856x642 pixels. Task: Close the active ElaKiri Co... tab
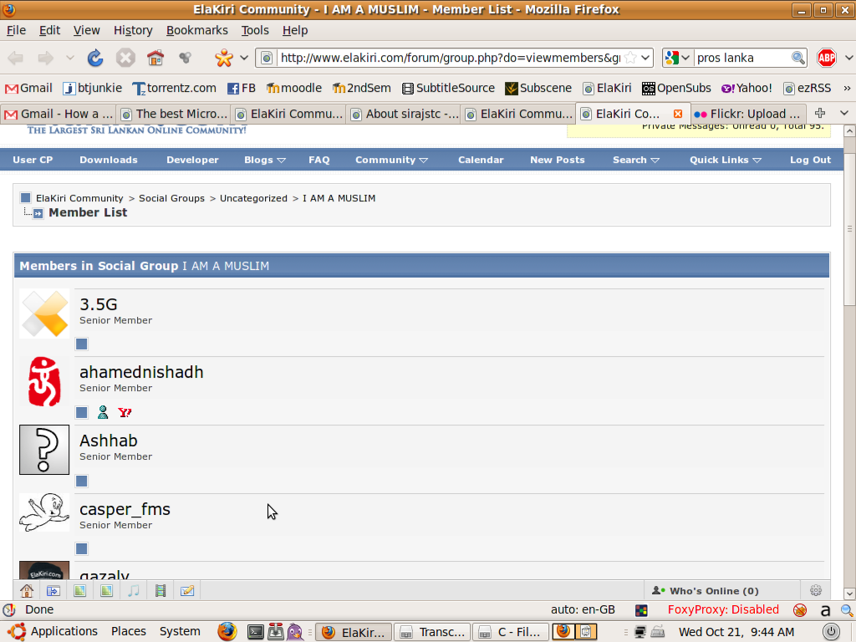tap(677, 114)
